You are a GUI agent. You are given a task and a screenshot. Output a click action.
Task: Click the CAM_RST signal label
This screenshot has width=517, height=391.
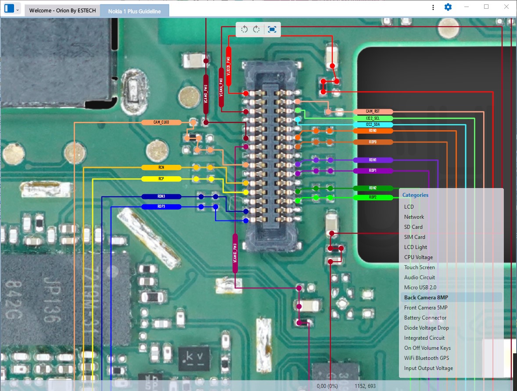pos(373,112)
